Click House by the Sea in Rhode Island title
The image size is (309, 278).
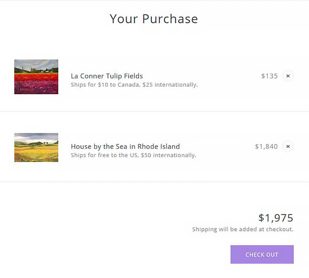[x=125, y=146]
